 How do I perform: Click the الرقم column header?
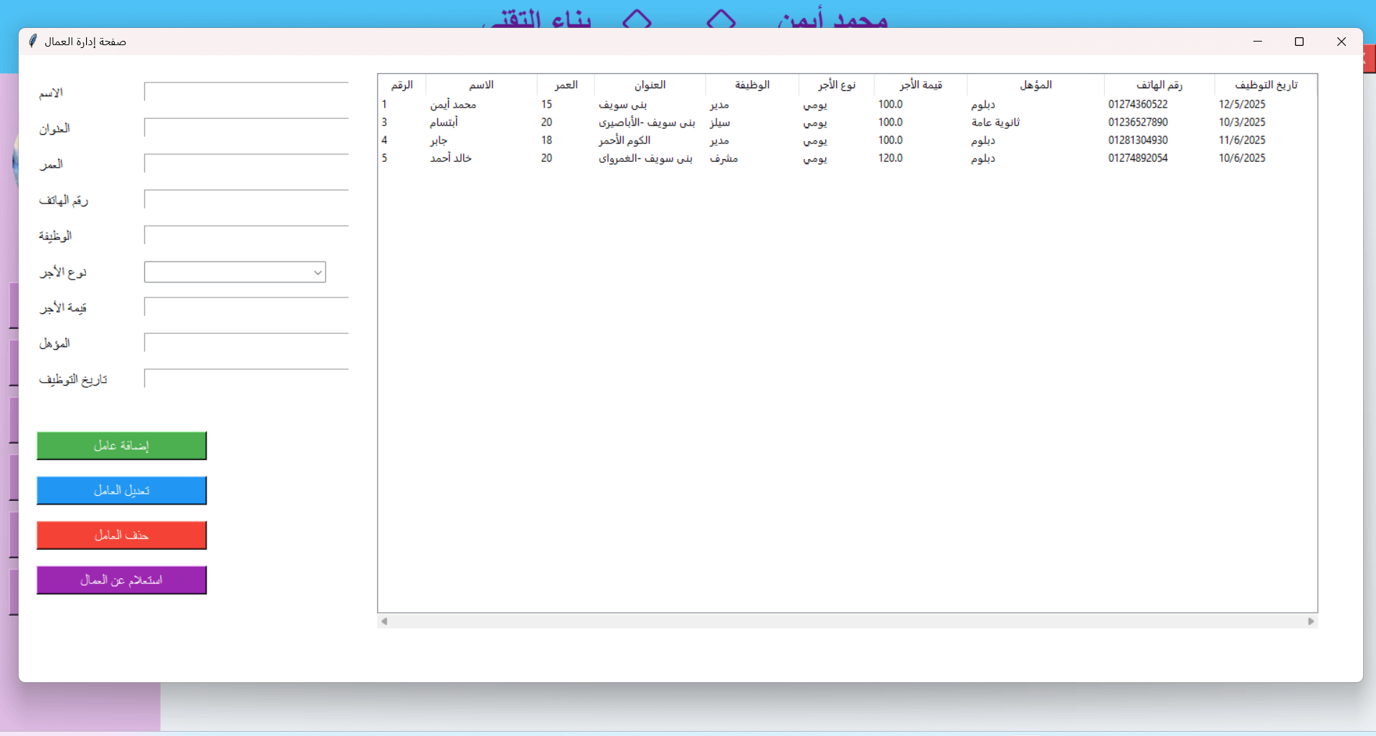(402, 85)
